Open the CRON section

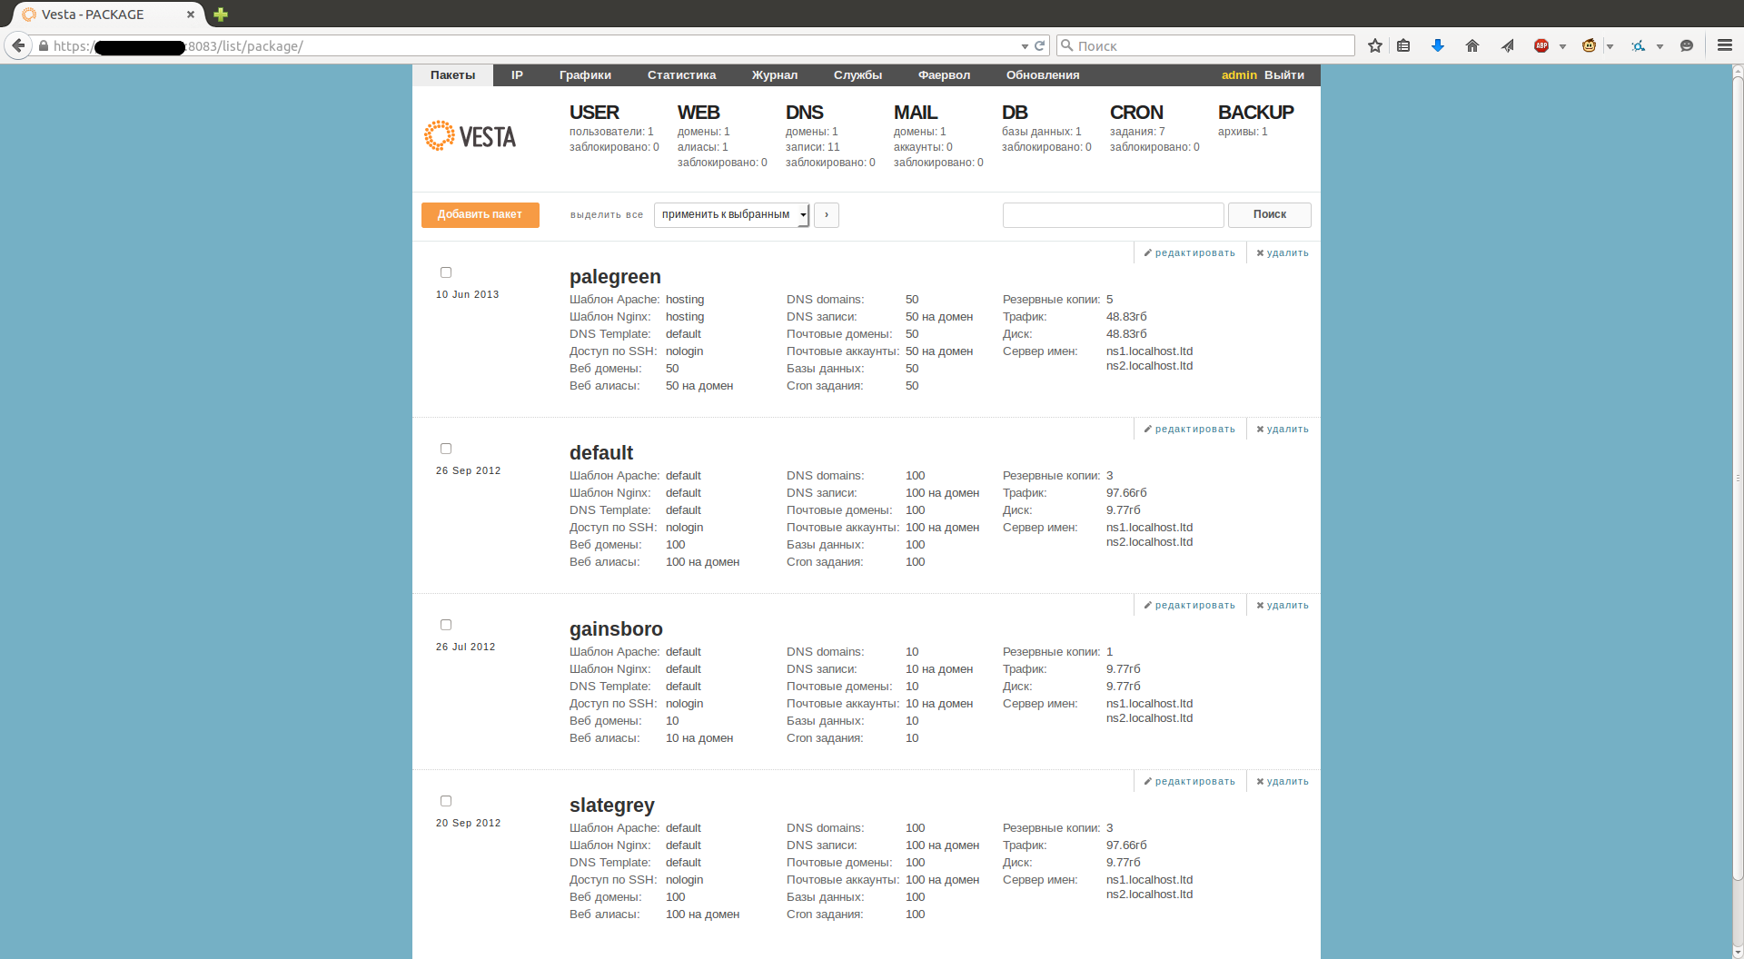(1136, 113)
